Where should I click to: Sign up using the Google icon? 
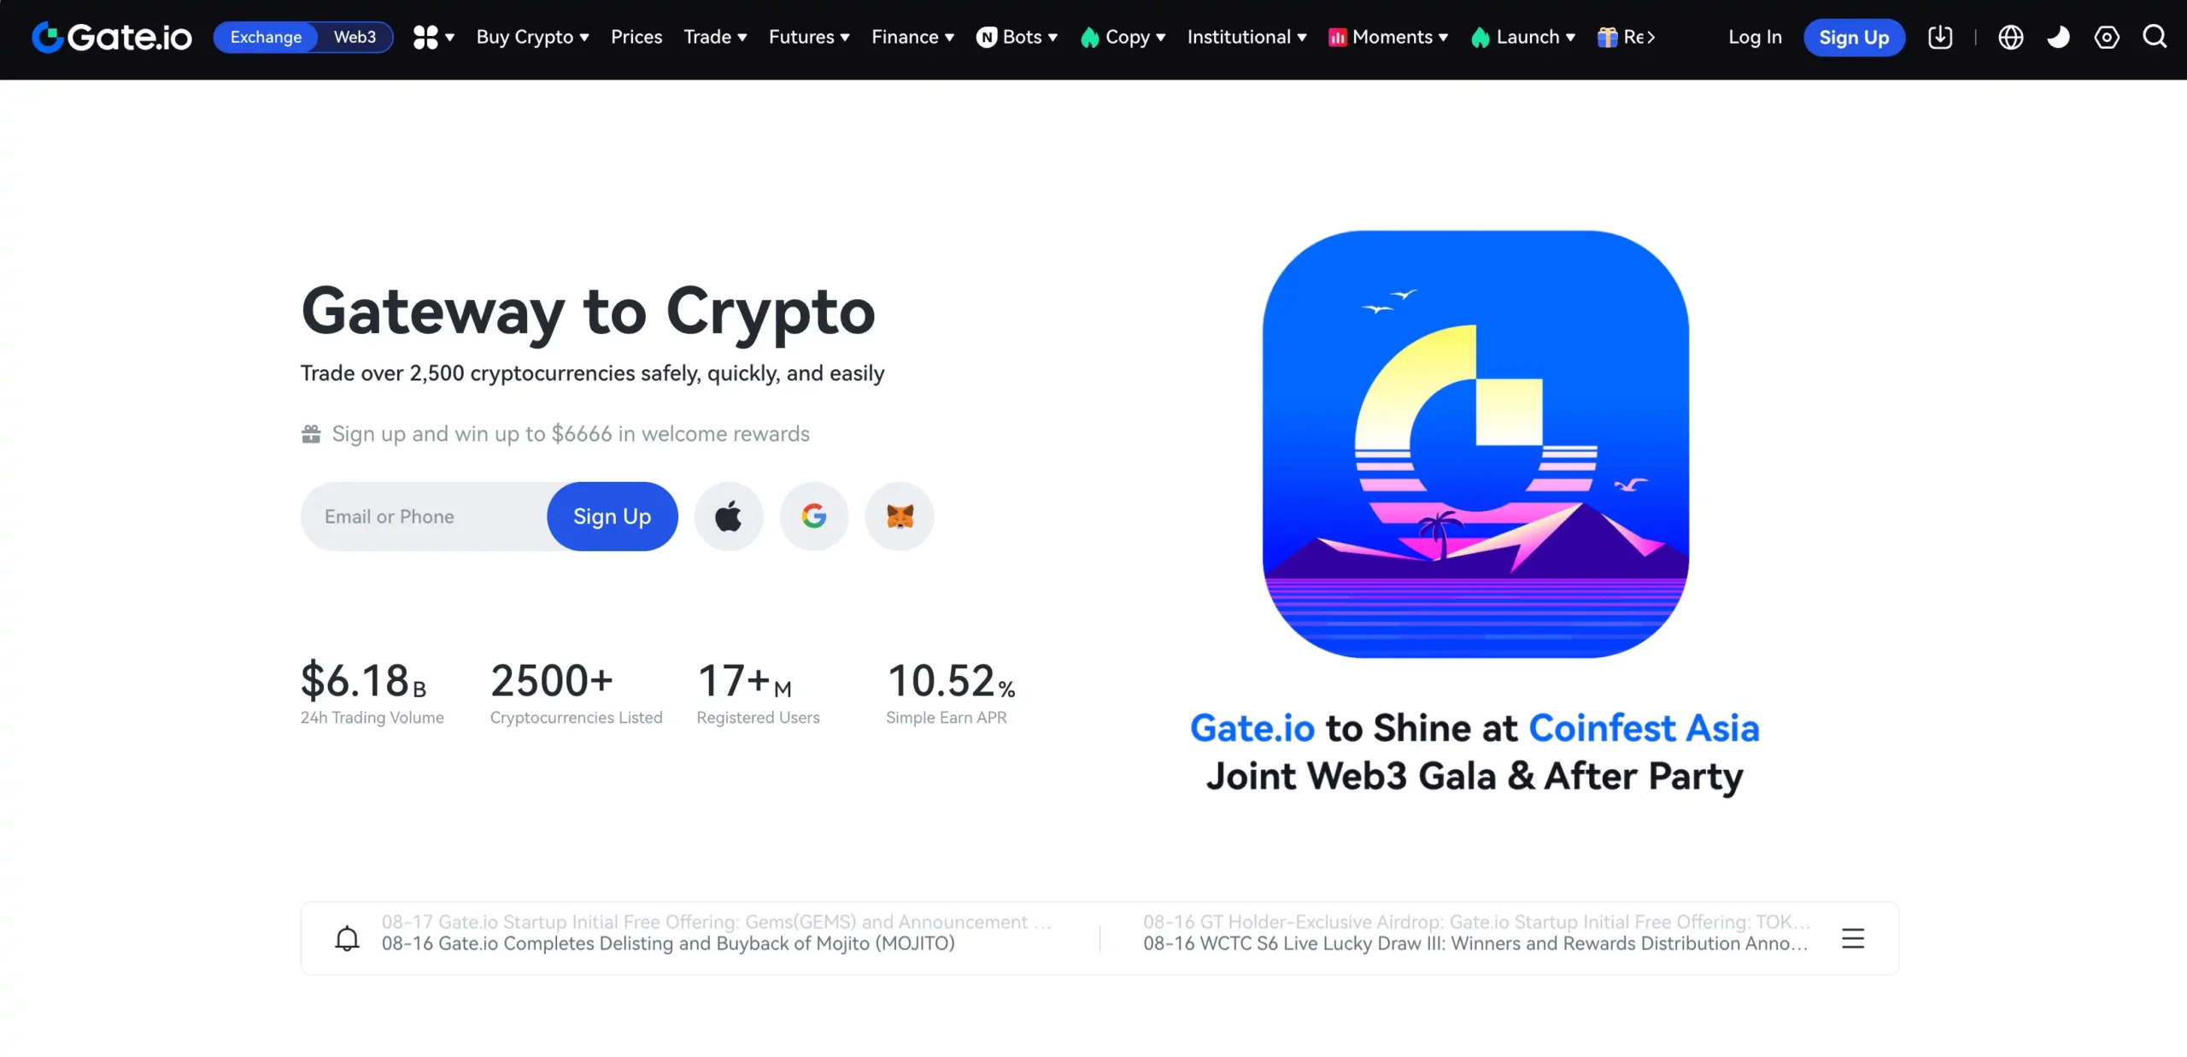tap(813, 516)
